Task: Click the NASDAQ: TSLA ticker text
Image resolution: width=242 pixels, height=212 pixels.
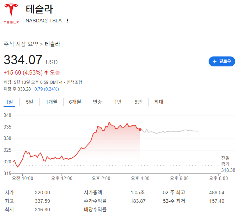Action: [44, 21]
